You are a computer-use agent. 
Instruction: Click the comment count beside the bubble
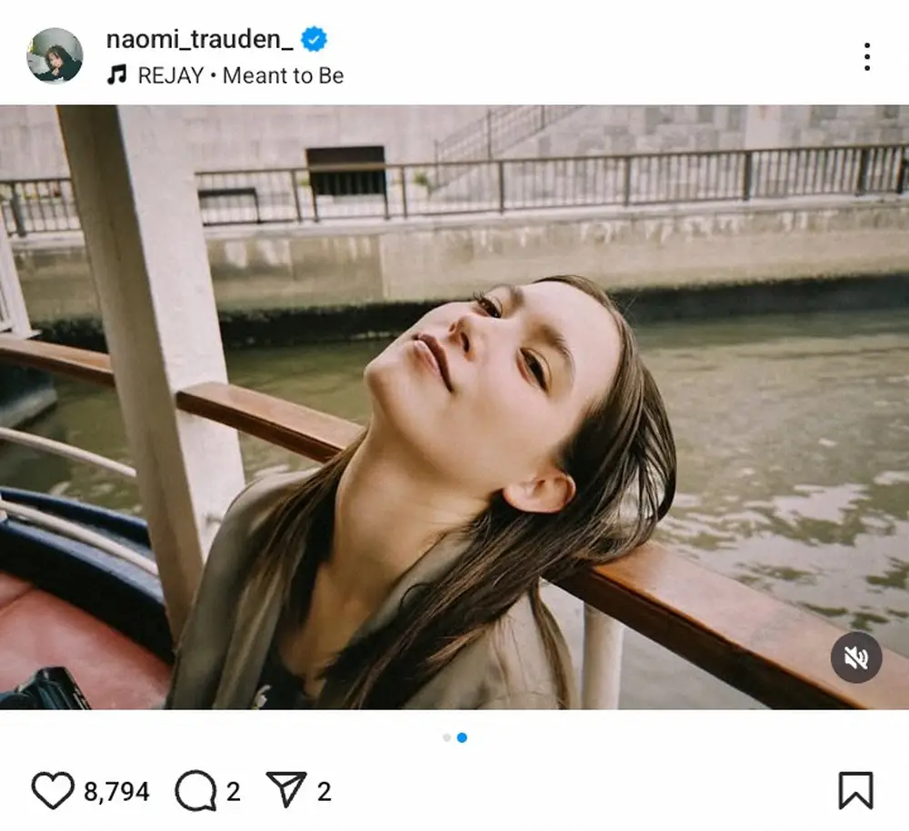(x=234, y=791)
